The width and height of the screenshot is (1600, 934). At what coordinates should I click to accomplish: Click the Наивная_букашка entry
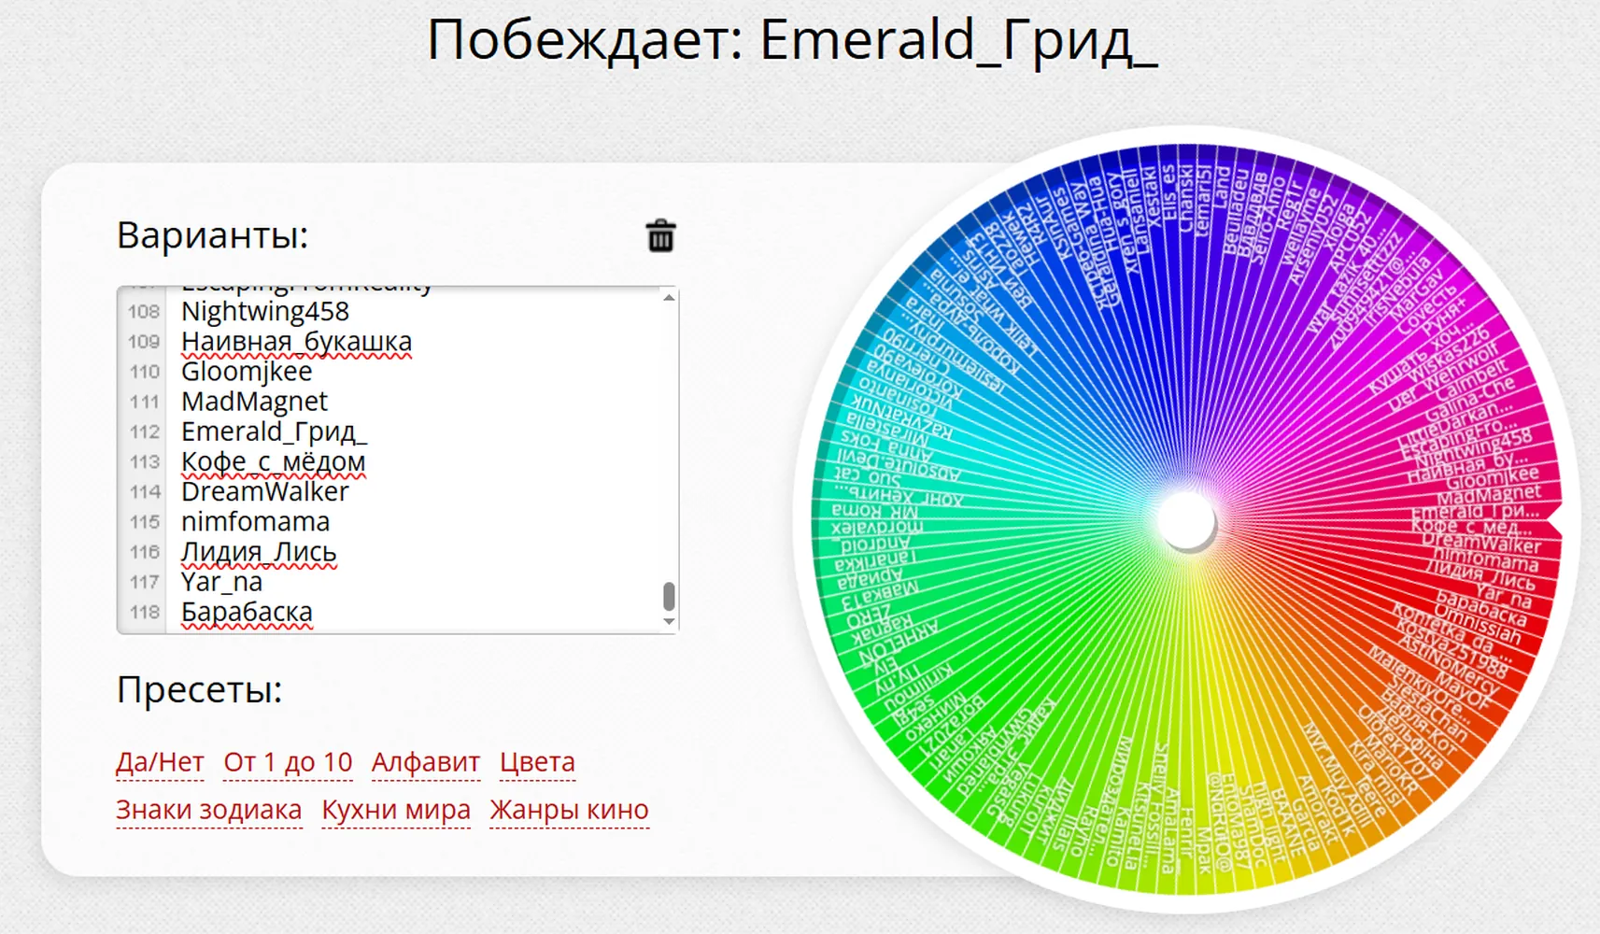pos(296,342)
